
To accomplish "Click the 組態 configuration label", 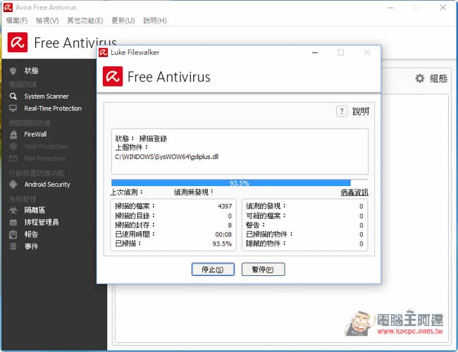I will click(x=438, y=78).
